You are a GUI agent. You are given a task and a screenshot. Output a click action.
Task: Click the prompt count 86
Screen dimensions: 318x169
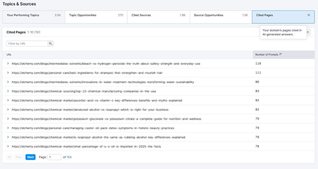[x=257, y=82]
